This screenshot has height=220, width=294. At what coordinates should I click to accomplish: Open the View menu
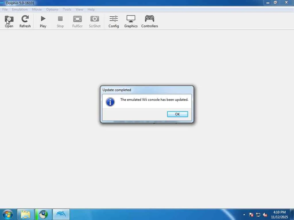tap(79, 9)
